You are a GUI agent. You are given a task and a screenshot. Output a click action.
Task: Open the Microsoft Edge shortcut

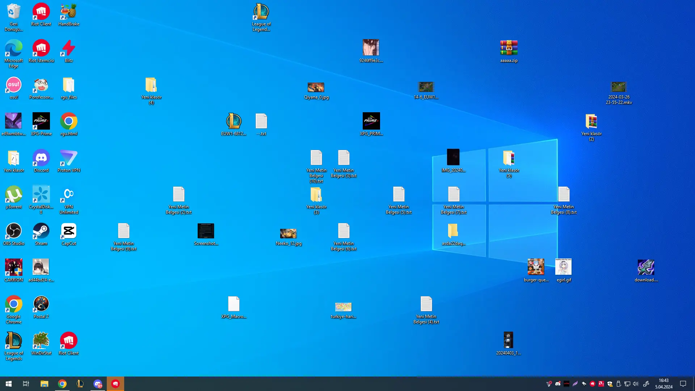tap(13, 54)
